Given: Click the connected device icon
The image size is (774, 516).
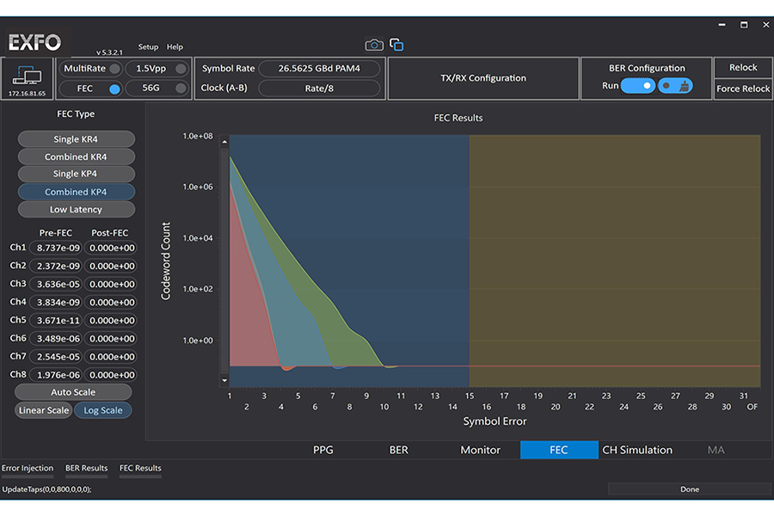Looking at the screenshot, I should coord(28,75).
